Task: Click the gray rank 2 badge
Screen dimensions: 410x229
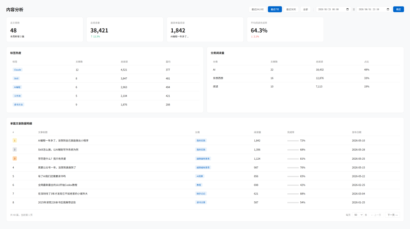Action: (15, 150)
